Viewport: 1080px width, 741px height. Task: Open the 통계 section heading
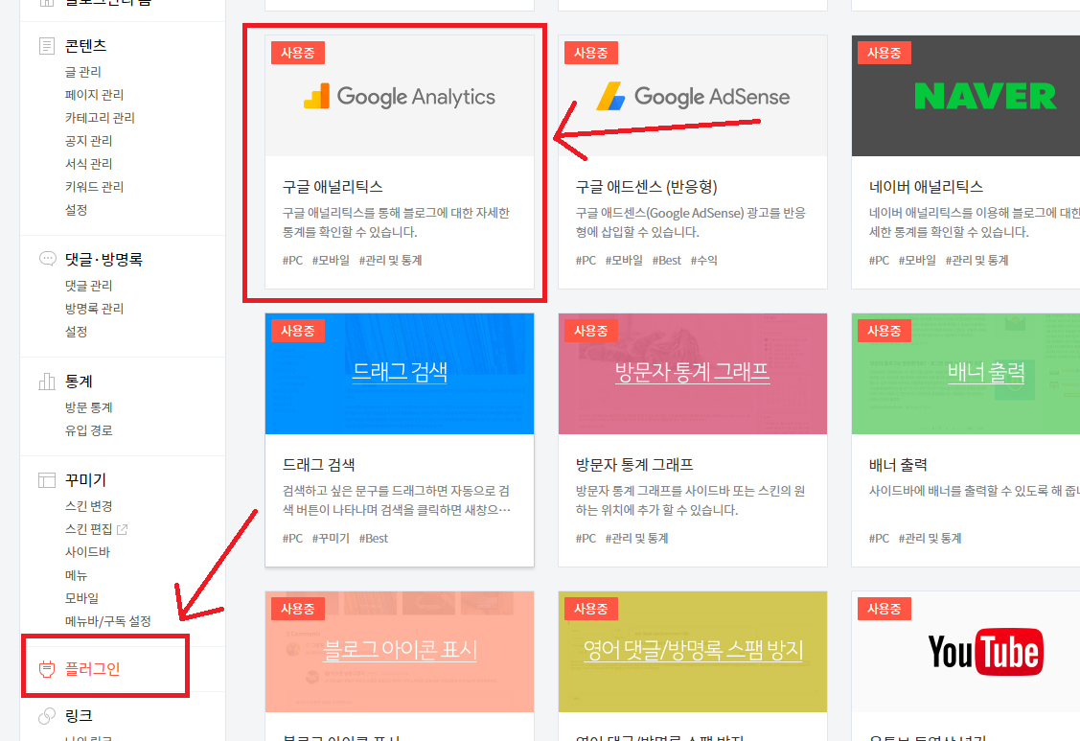click(79, 382)
